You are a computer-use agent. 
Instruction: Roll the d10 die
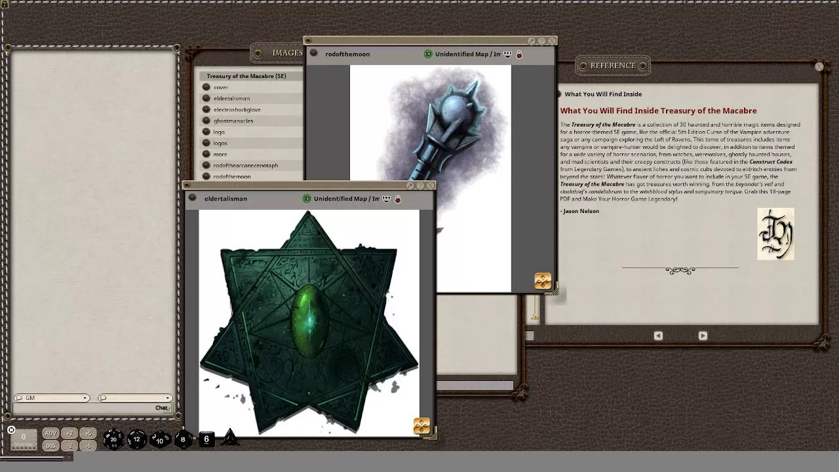point(160,440)
